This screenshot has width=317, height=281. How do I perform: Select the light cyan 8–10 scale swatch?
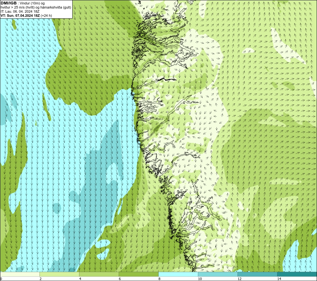[178, 274]
